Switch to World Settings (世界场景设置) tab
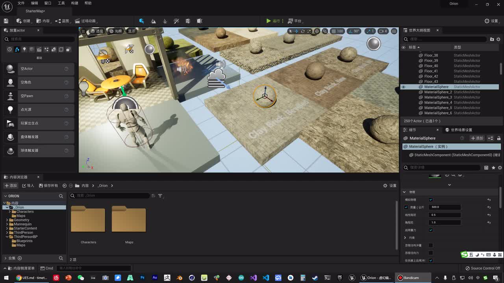 459,130
